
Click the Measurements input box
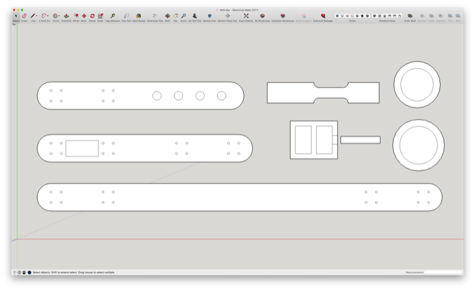[x=443, y=272]
